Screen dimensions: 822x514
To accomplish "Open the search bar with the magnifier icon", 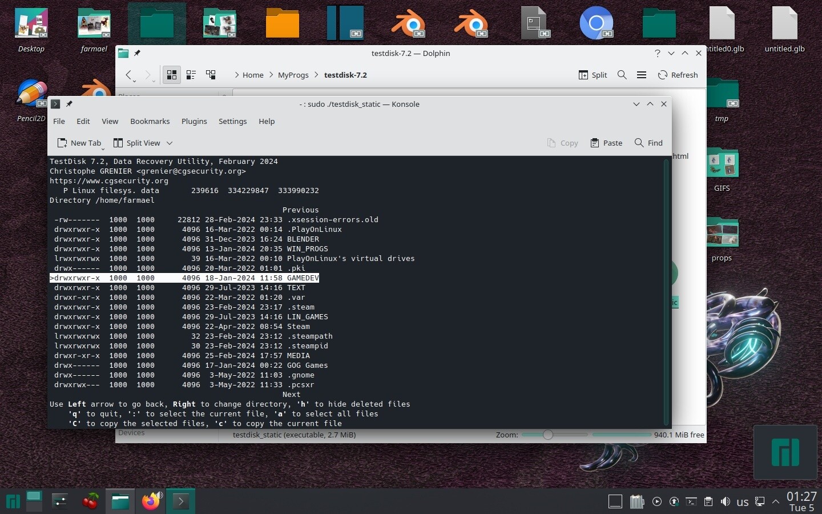I will click(x=622, y=75).
